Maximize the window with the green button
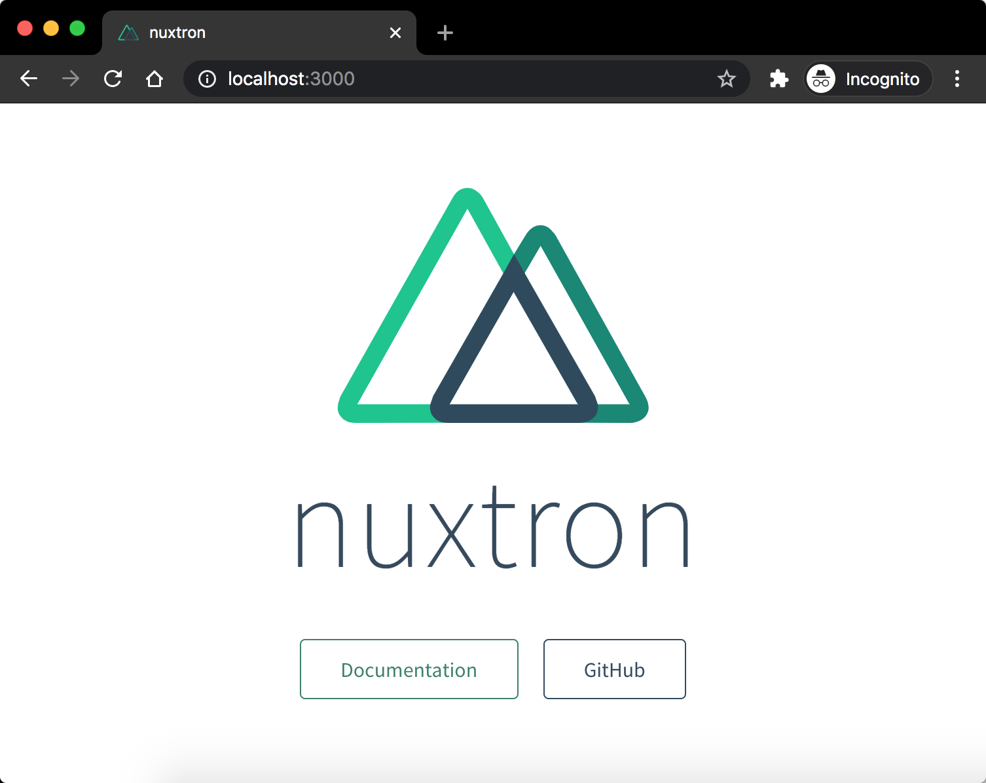Viewport: 986px width, 783px height. [77, 28]
